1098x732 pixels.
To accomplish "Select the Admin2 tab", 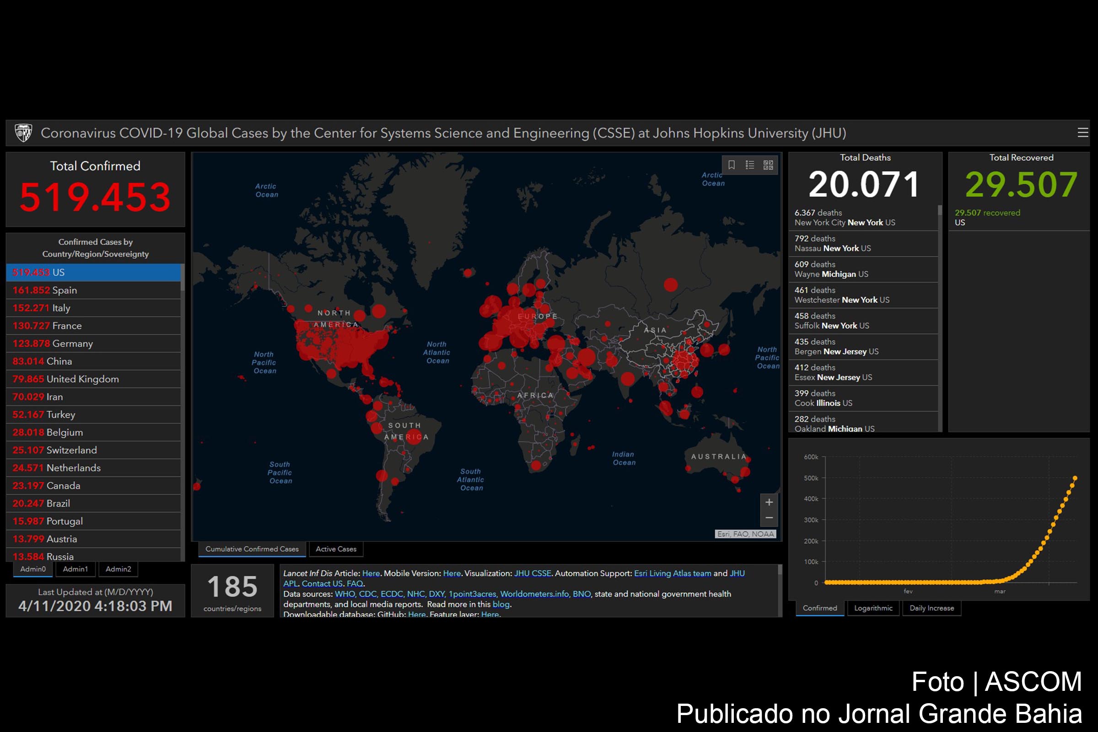I will click(118, 569).
